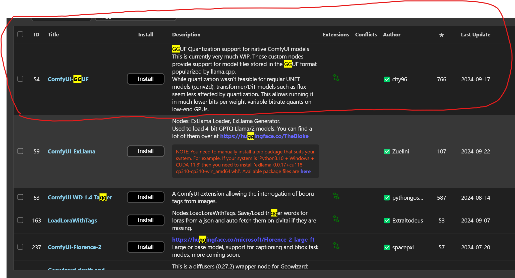Select checkbox for ComfyUI-ExLlama row

coord(20,151)
